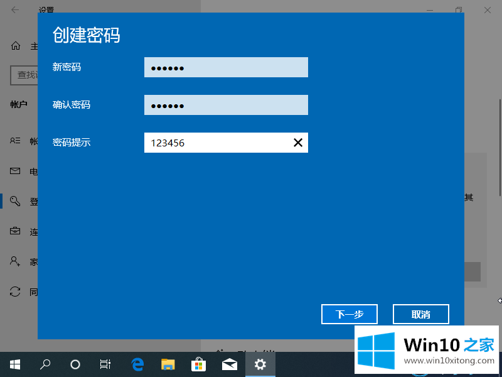Open sign-in options key icon in sidebar
502x377 pixels.
tap(15, 201)
